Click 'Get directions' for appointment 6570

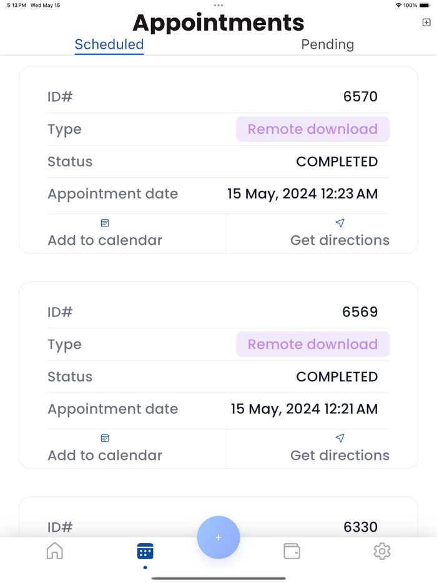pos(340,240)
